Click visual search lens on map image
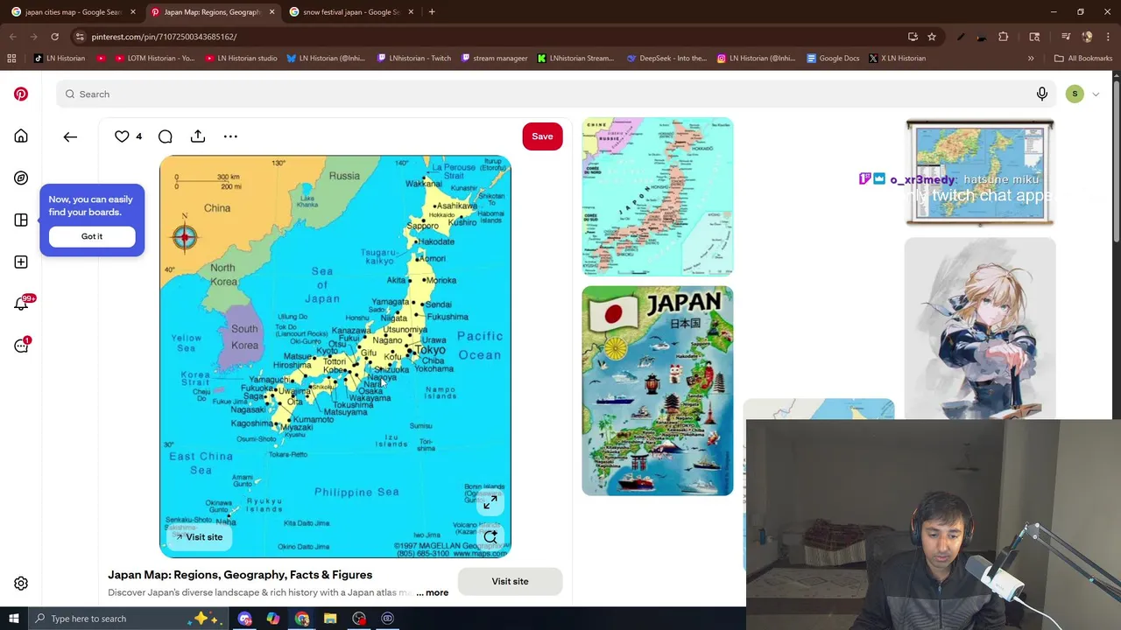Screen dimensions: 1121x630 (x=490, y=535)
